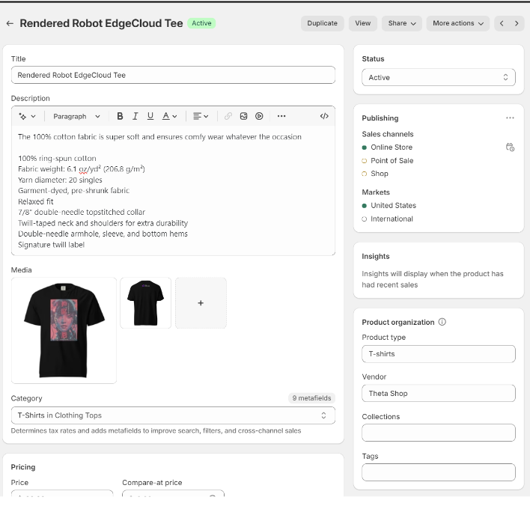Click the Collections input field
Image resolution: width=530 pixels, height=506 pixels.
(439, 433)
